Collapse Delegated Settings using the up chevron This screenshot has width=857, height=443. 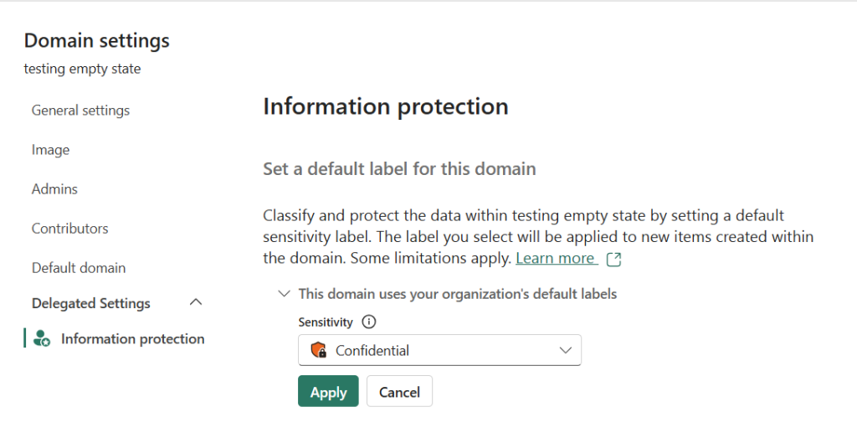pos(196,302)
